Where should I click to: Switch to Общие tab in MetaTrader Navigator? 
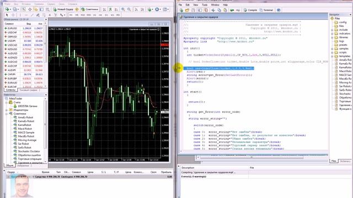tap(9, 166)
